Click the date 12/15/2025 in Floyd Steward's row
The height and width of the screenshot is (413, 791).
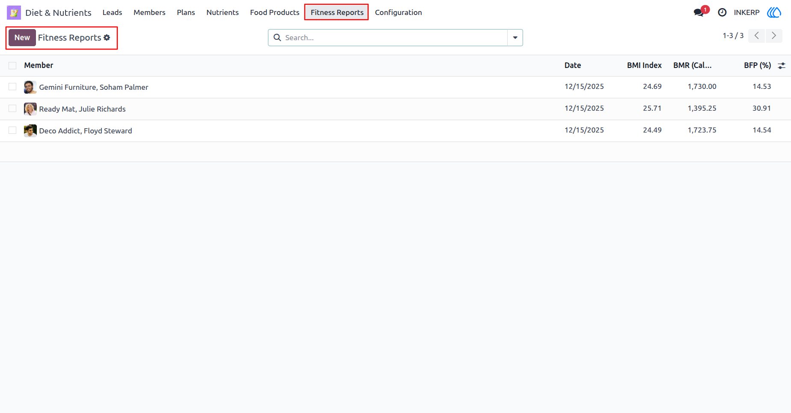click(x=584, y=130)
